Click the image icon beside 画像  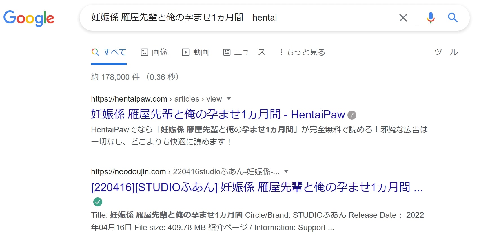[x=145, y=52]
